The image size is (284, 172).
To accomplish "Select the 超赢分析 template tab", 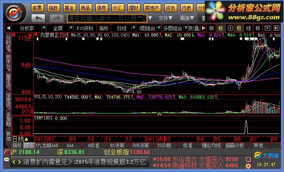I will point(235,145).
